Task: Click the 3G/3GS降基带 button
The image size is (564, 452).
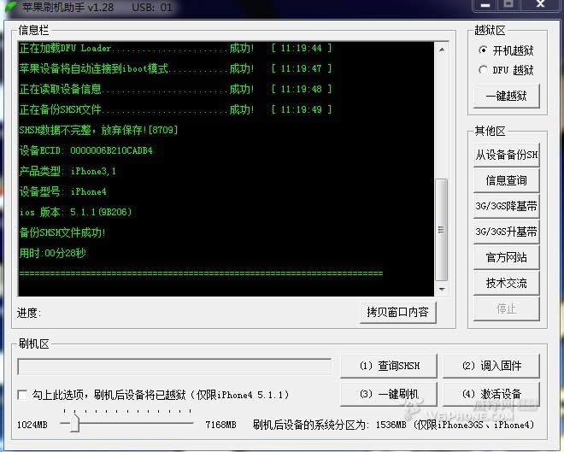Action: tap(507, 206)
